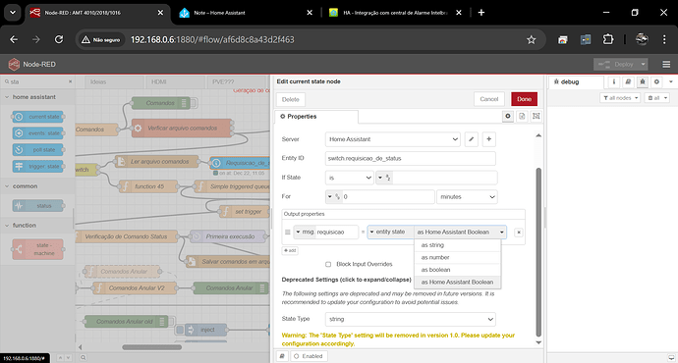Add new server with plus icon
The width and height of the screenshot is (678, 363).
pos(489,139)
